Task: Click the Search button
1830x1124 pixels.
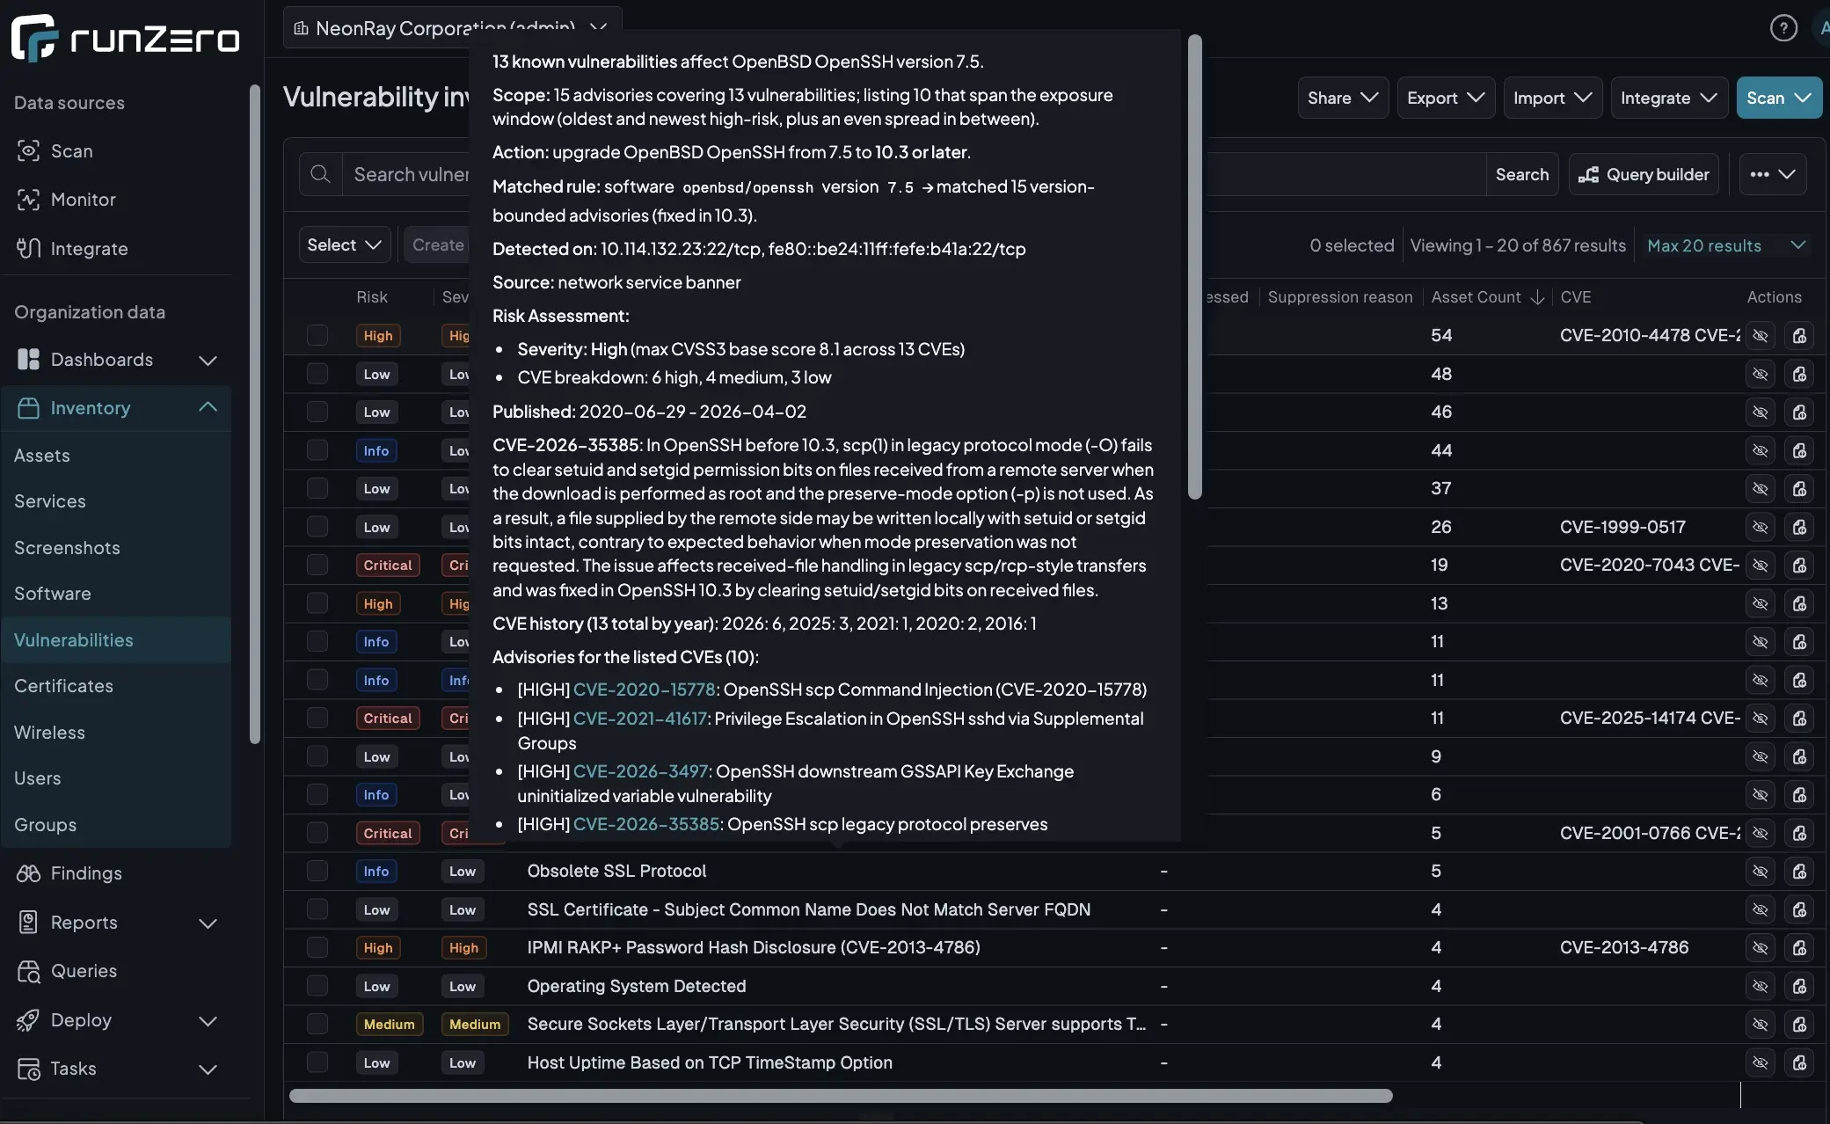Action: click(x=1522, y=174)
